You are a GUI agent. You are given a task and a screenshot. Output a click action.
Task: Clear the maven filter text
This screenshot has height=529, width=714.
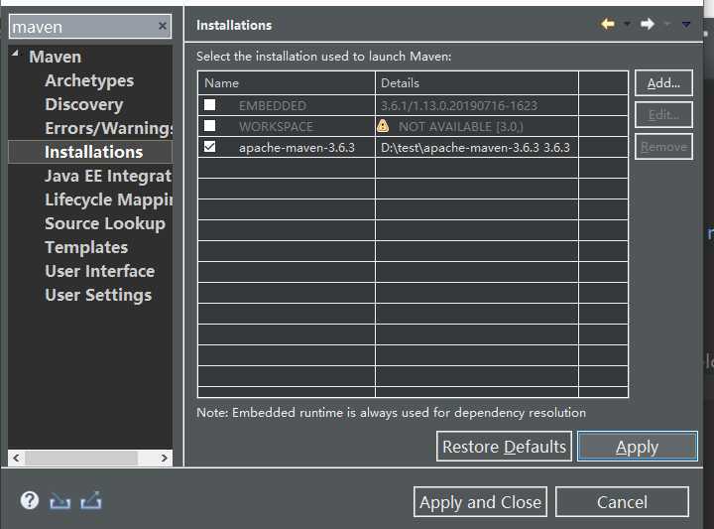(162, 26)
